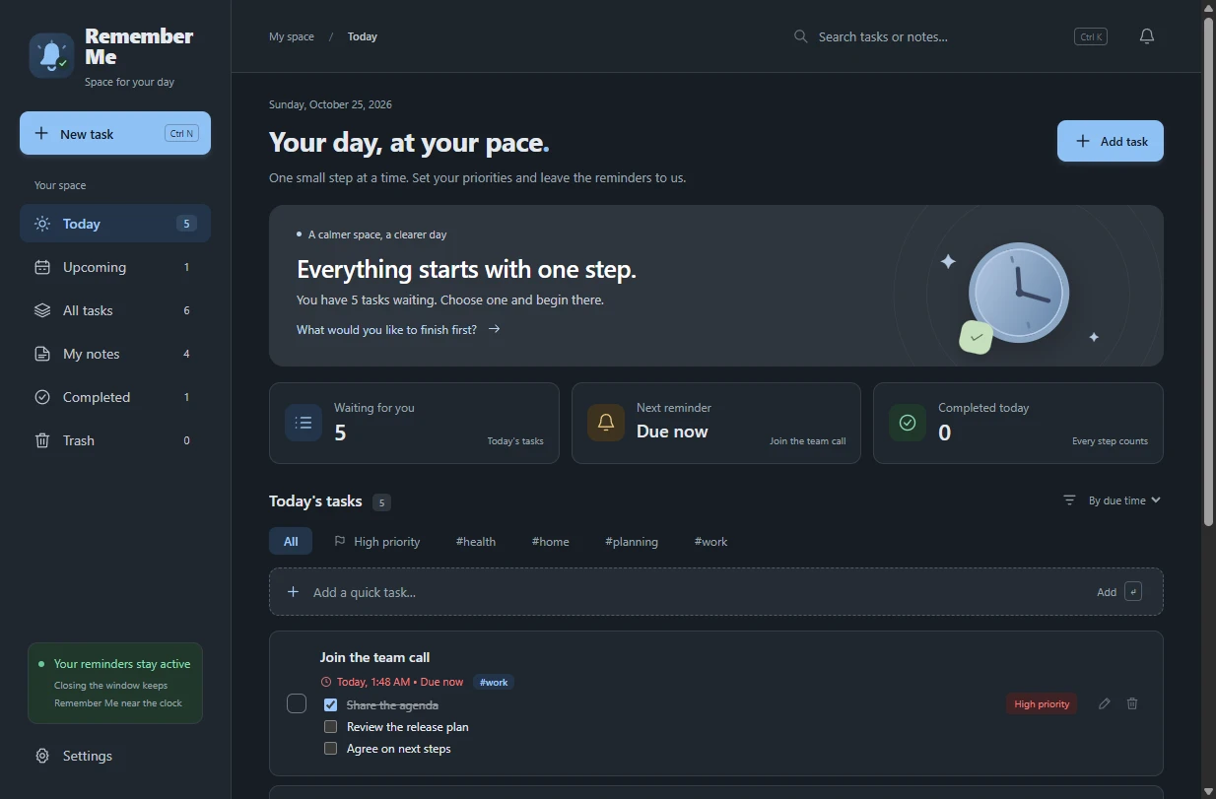Viewport: 1216px width, 799px height.
Task: Click the sort lines icon near By due time
Action: click(1069, 500)
